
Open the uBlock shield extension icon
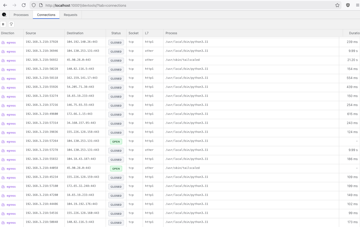pos(348,5)
